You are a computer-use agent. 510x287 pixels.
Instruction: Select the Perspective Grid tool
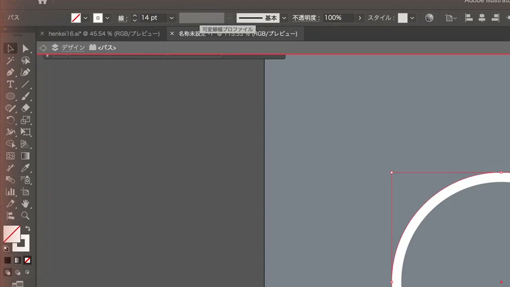(25, 144)
